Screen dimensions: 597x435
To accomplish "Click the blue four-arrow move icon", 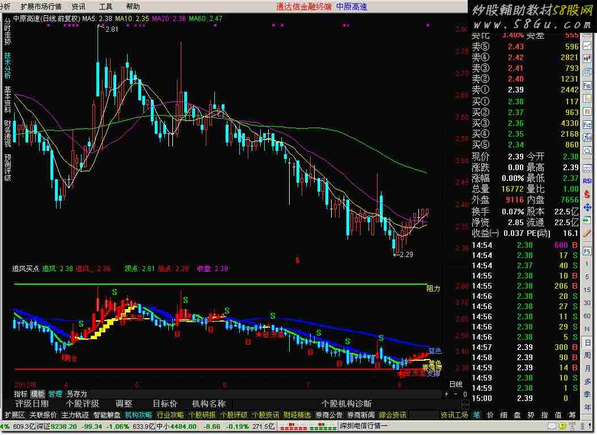I will [587, 207].
